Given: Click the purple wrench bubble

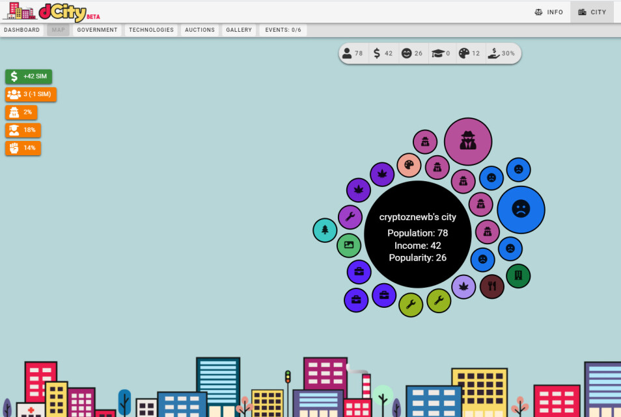Looking at the screenshot, I should tap(350, 217).
